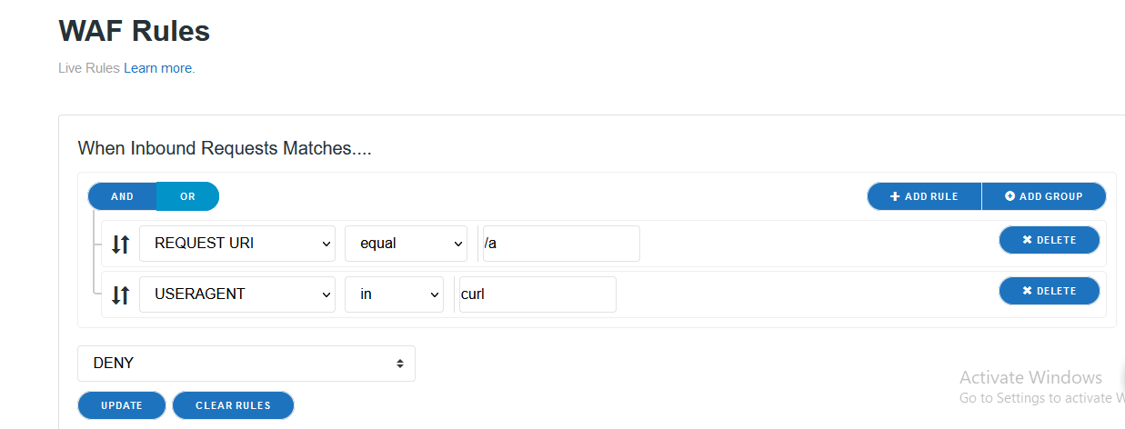Click the 'curl' value input field

pyautogui.click(x=537, y=294)
